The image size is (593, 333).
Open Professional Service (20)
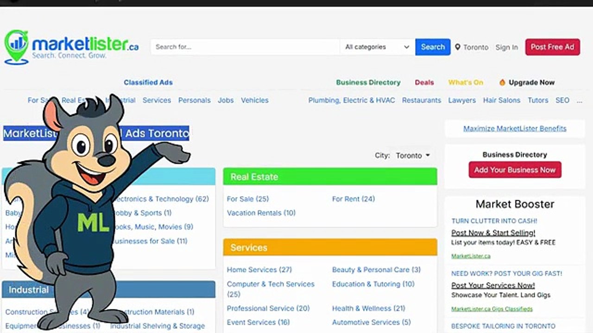pyautogui.click(x=268, y=308)
